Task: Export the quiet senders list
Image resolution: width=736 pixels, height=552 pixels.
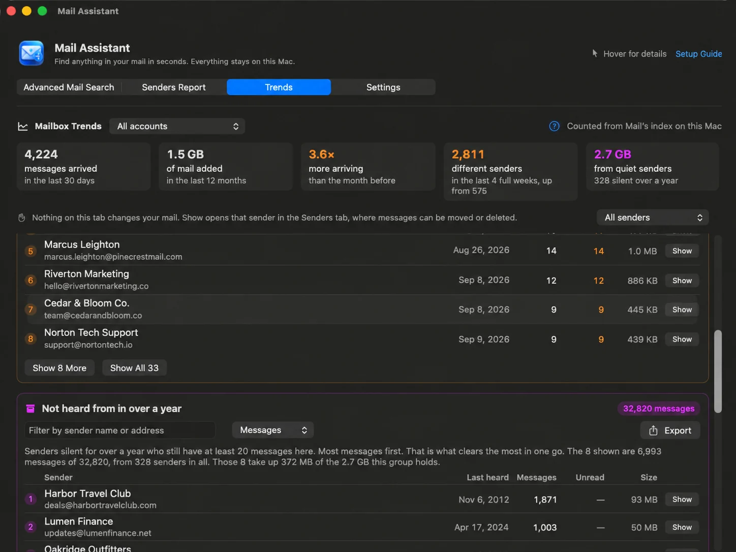Action: [x=670, y=431]
